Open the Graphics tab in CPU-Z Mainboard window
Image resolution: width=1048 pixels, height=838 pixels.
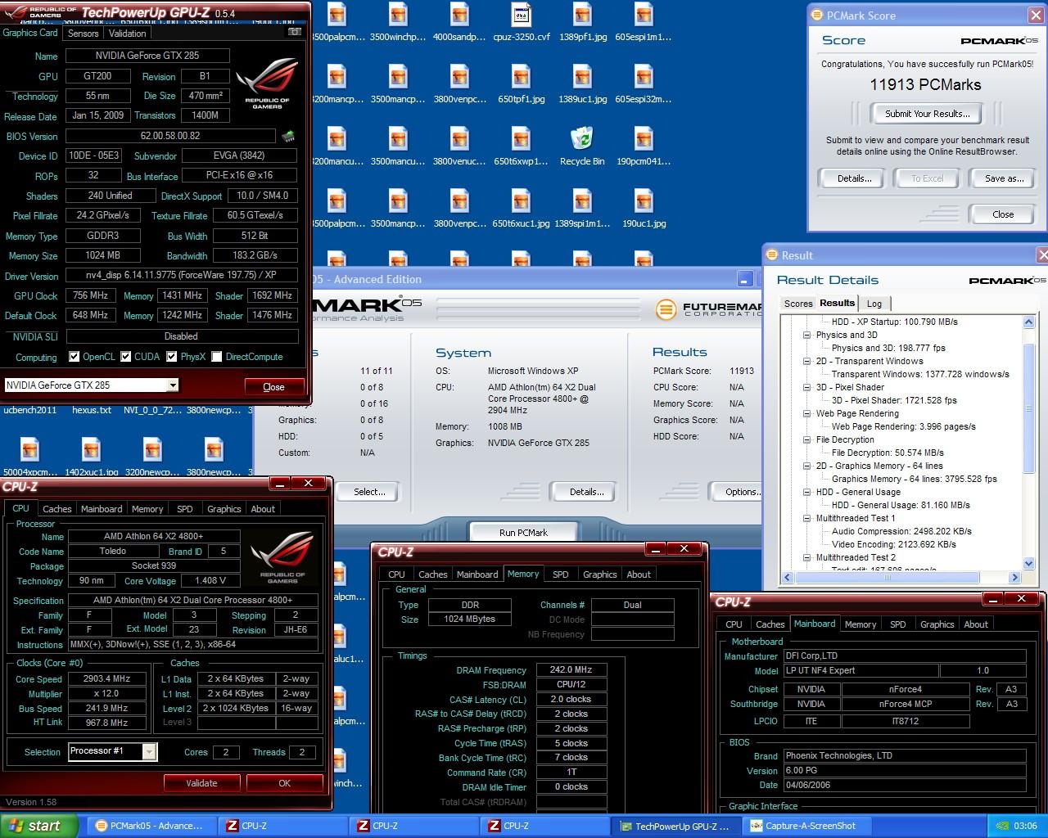[x=937, y=624]
